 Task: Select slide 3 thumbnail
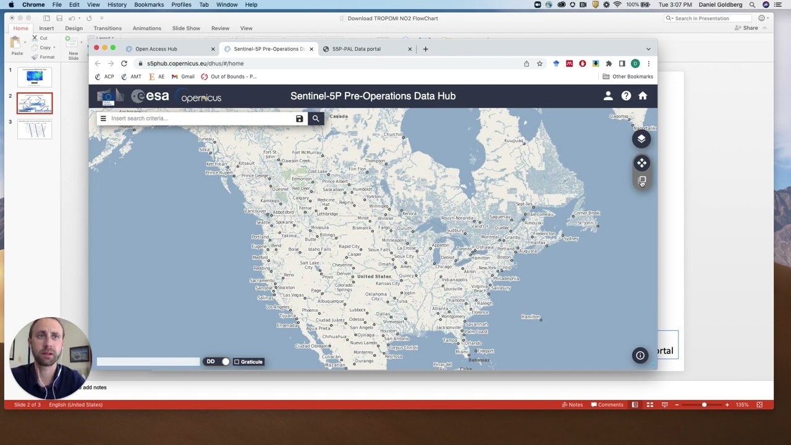(35, 129)
